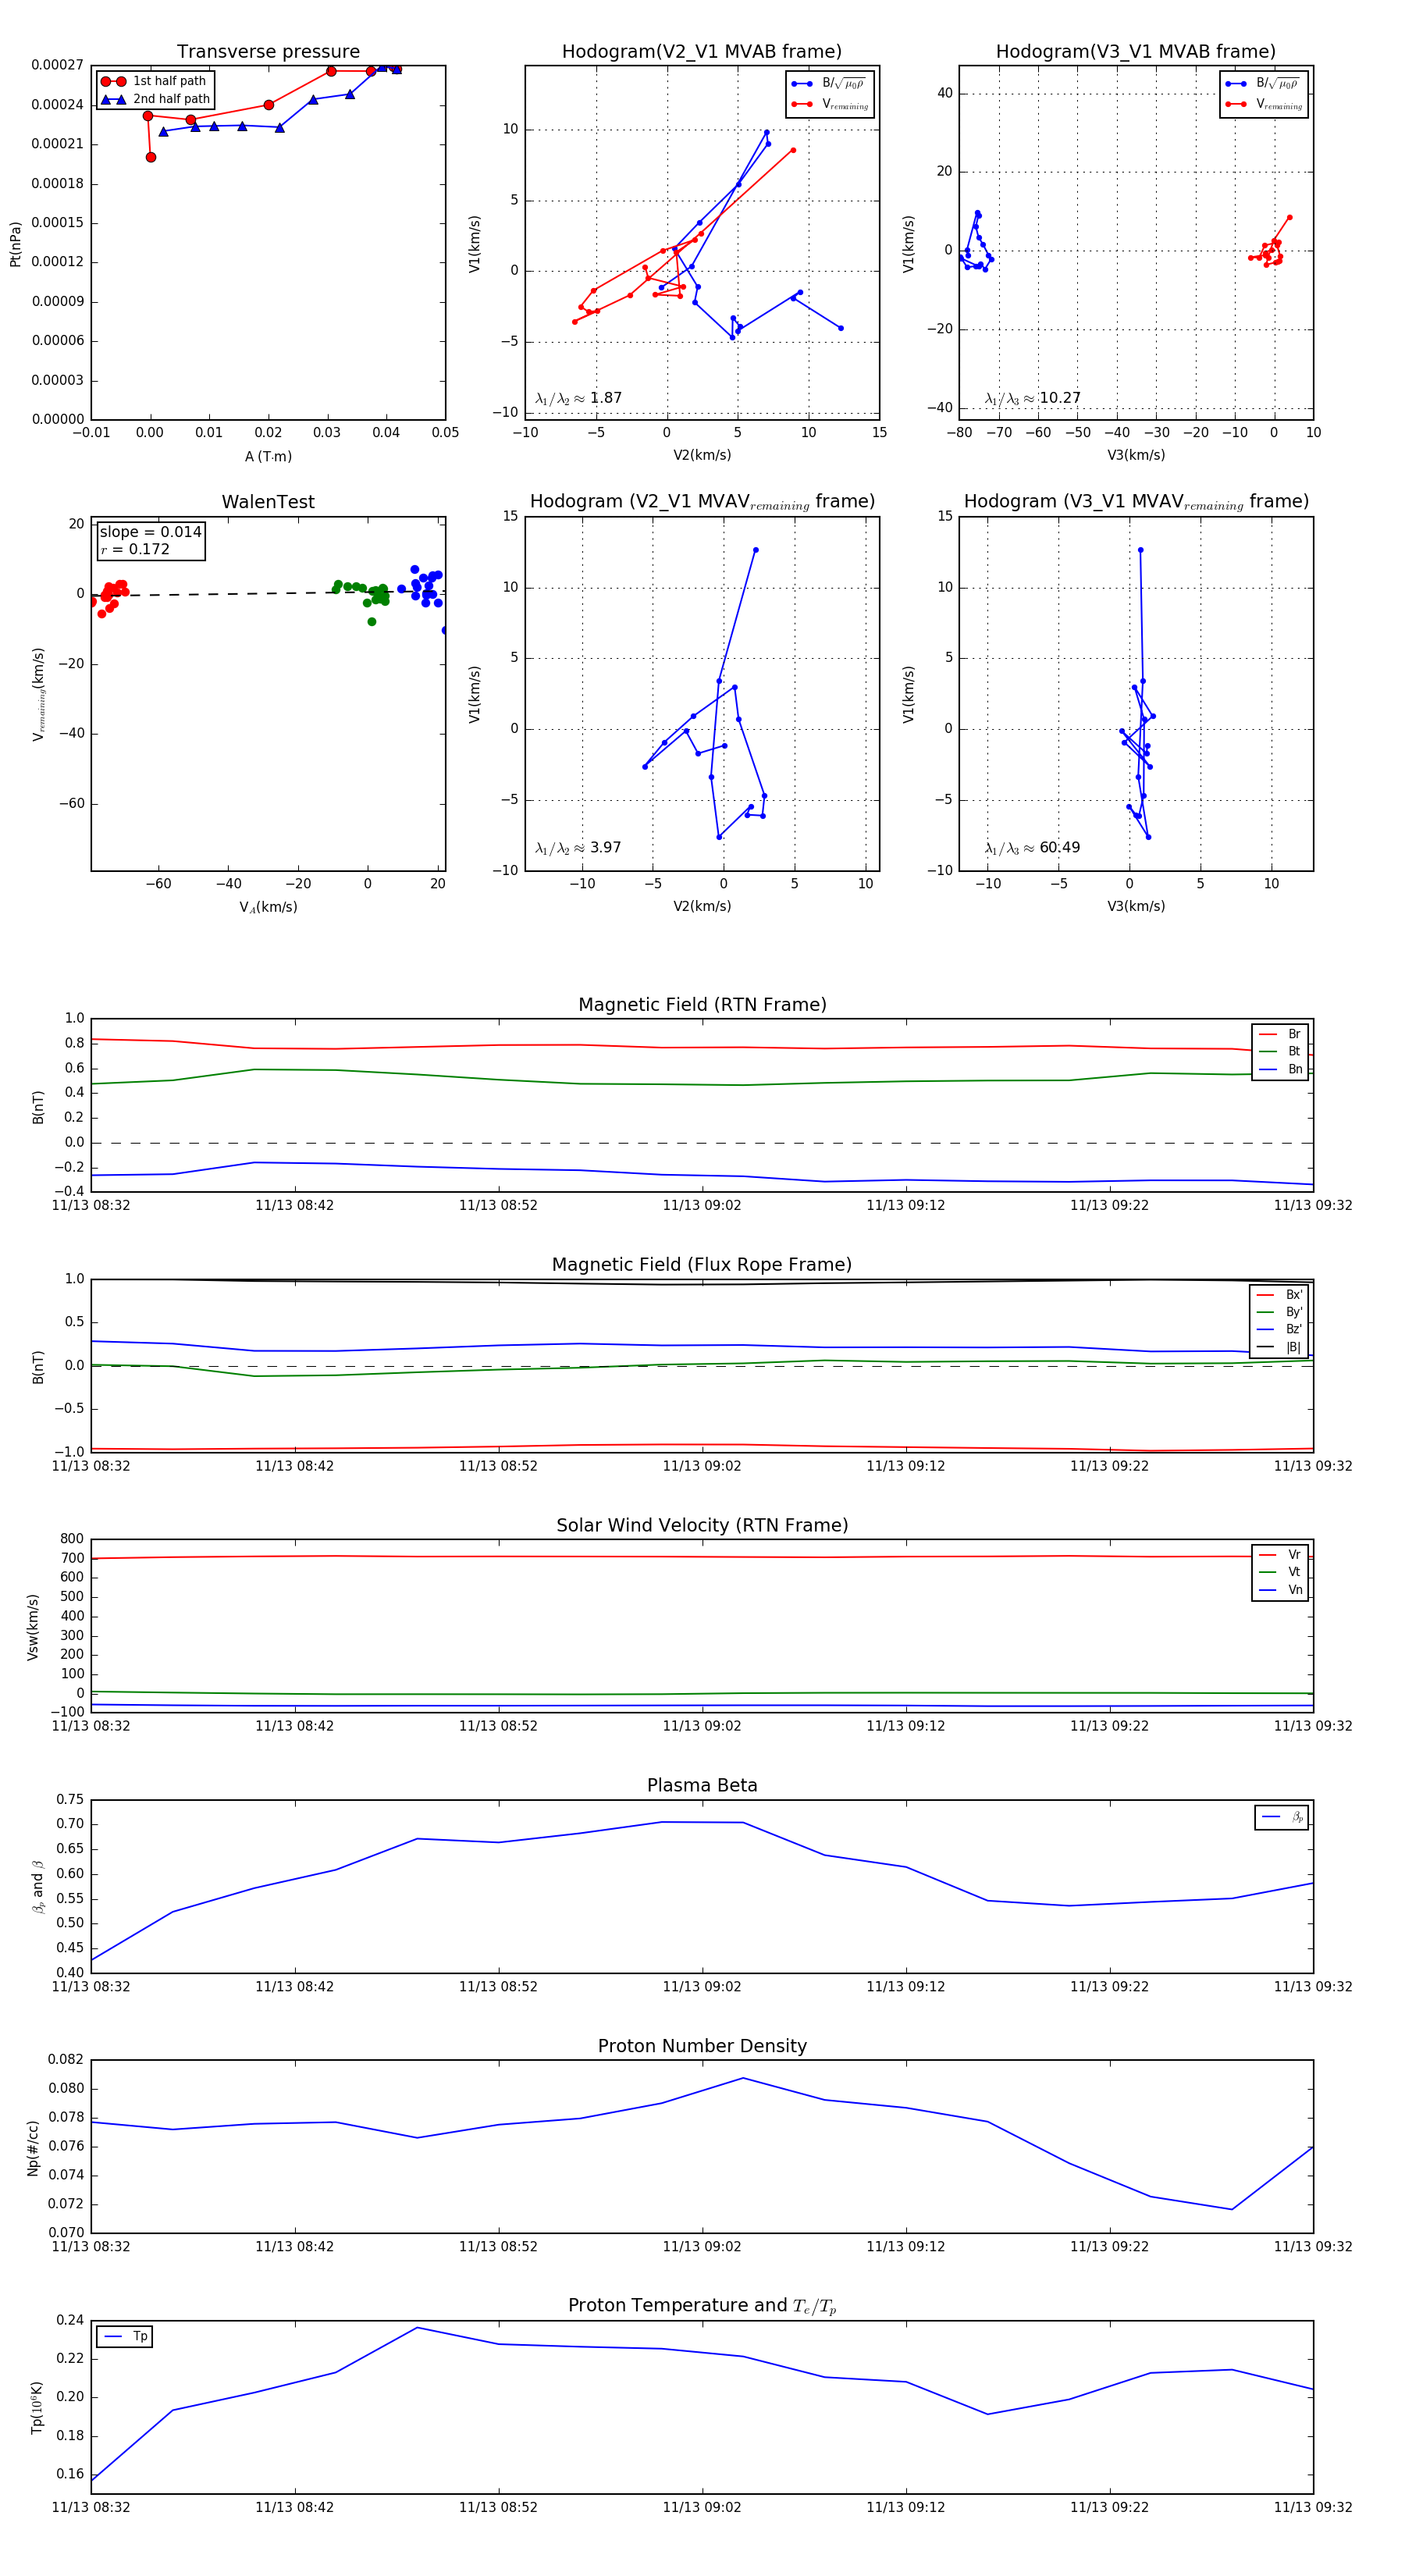This screenshot has width=1405, height=2576.
Task: Click the 'Transverse pressure' plot title
Action: tap(268, 52)
